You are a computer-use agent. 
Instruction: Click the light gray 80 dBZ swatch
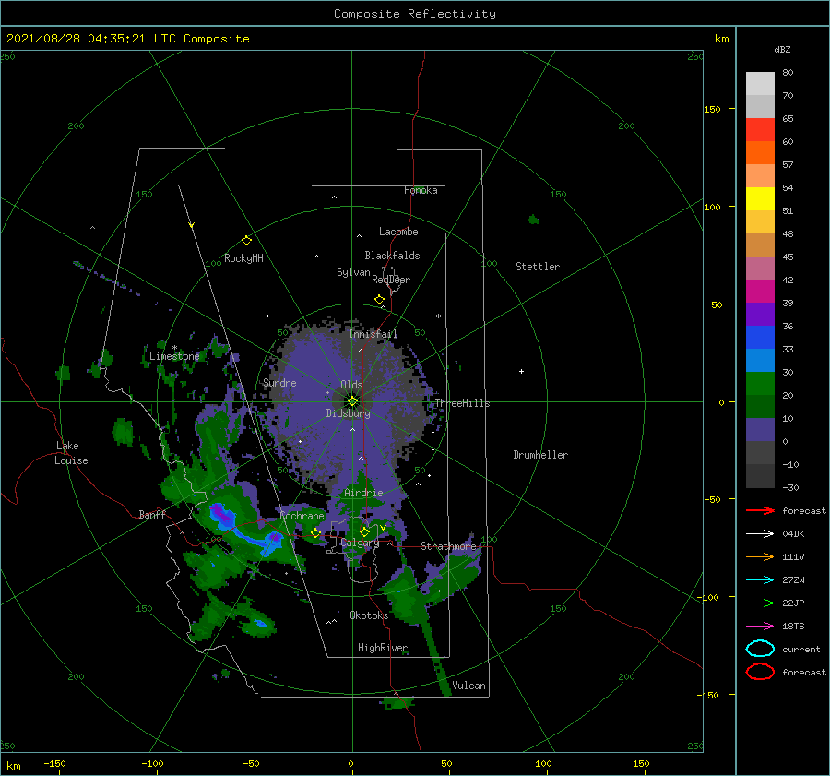pyautogui.click(x=760, y=84)
